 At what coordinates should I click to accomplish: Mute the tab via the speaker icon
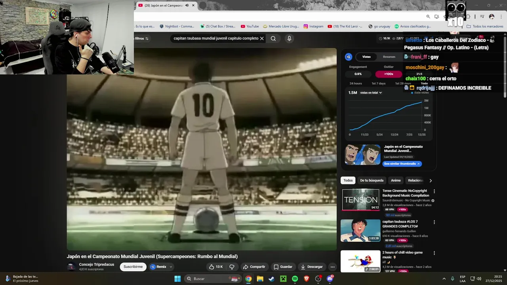point(187,6)
